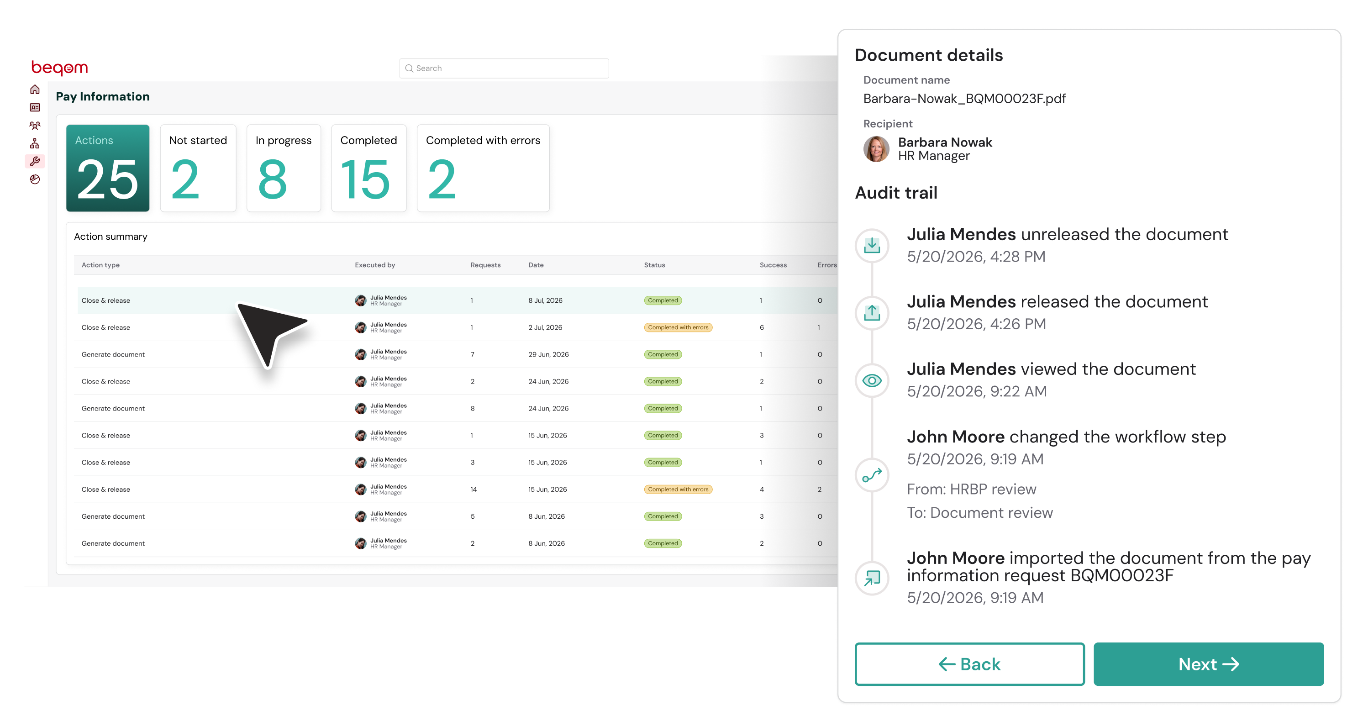
Task: Sort by Requests column header
Action: [485, 265]
